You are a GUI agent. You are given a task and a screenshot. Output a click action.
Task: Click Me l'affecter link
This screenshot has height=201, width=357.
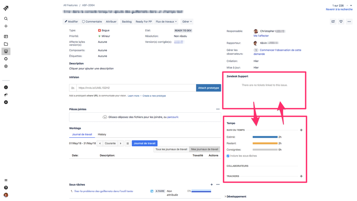pyautogui.click(x=261, y=36)
